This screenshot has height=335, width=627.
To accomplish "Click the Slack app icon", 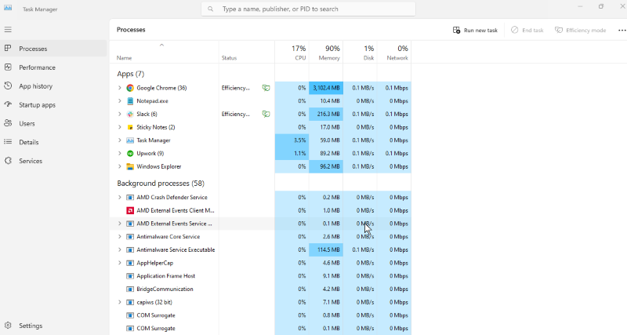I will [130, 114].
